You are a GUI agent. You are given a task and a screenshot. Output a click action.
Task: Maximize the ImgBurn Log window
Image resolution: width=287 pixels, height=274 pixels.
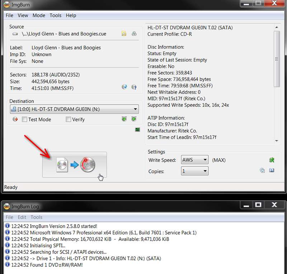(x=258, y=205)
